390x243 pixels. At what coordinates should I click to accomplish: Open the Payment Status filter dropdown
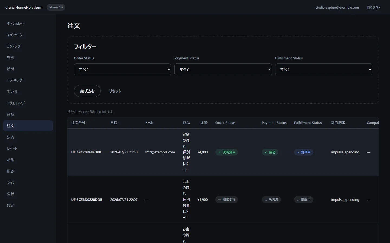[x=223, y=69]
